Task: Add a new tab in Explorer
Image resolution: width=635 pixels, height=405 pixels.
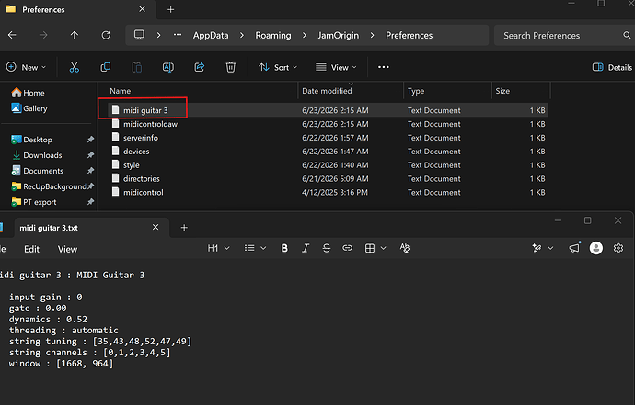Action: coord(171,10)
